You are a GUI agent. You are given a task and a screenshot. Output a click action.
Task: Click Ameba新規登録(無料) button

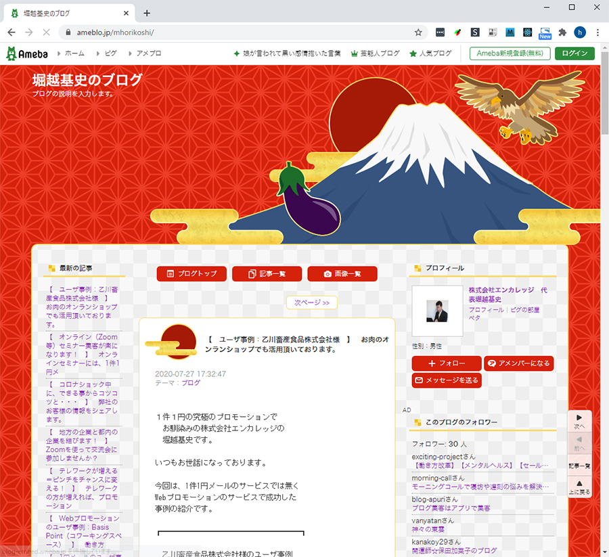(510, 53)
